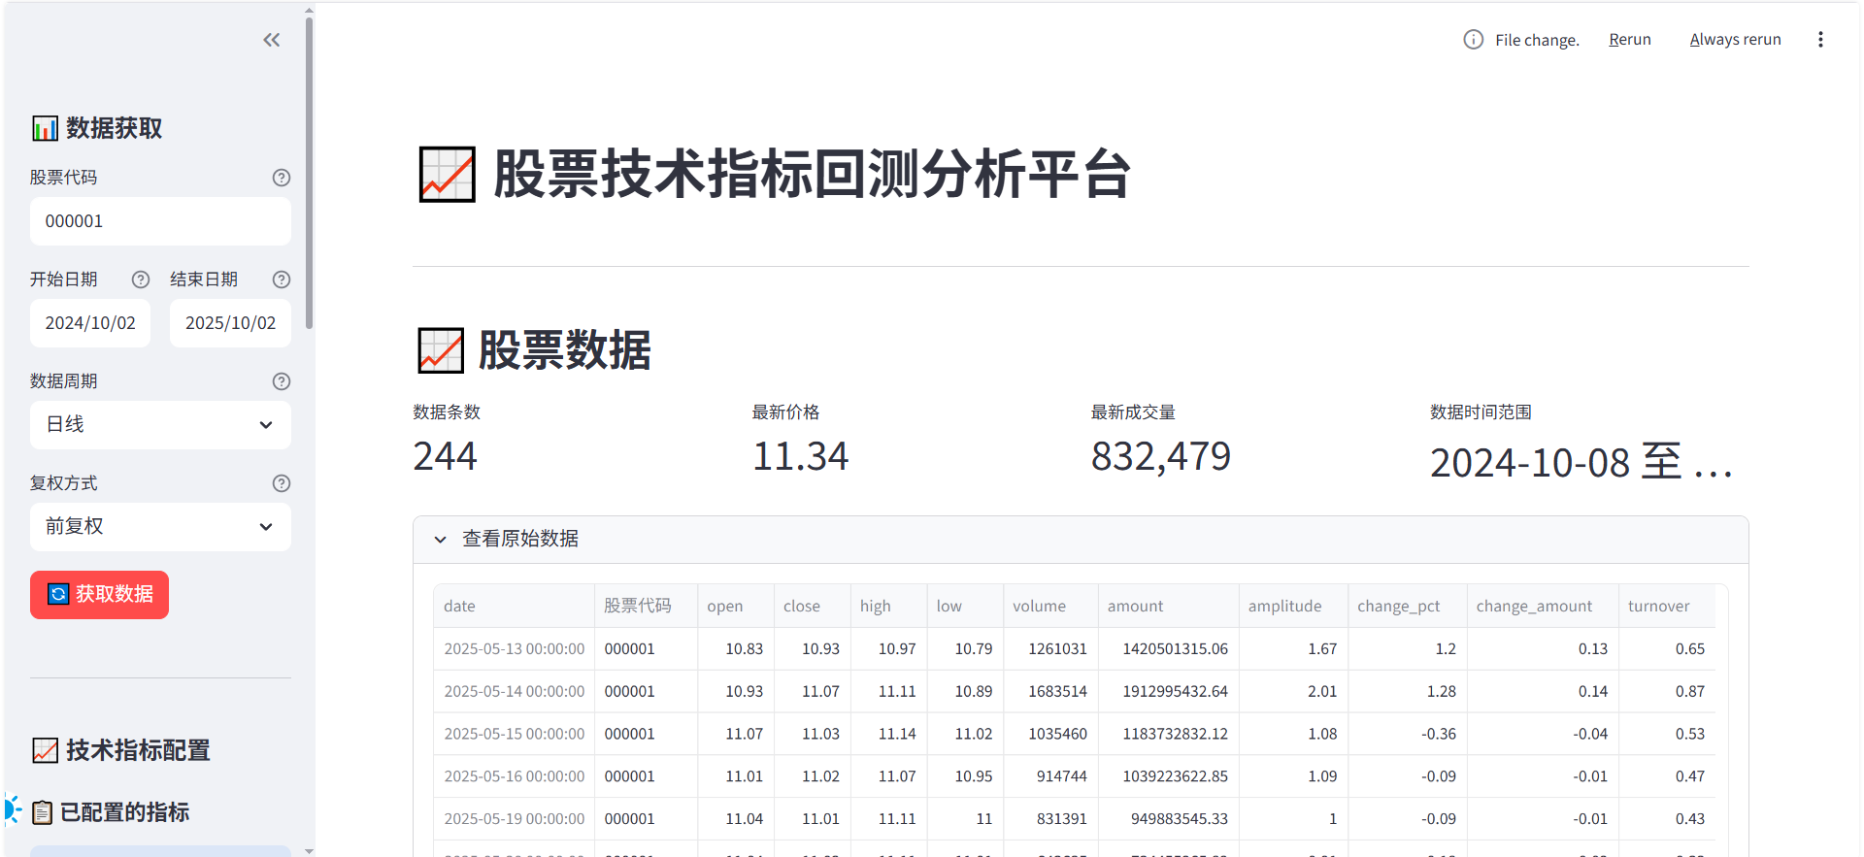Click the stock code input field
Viewport: 1864px width, 857px height.
pyautogui.click(x=160, y=221)
